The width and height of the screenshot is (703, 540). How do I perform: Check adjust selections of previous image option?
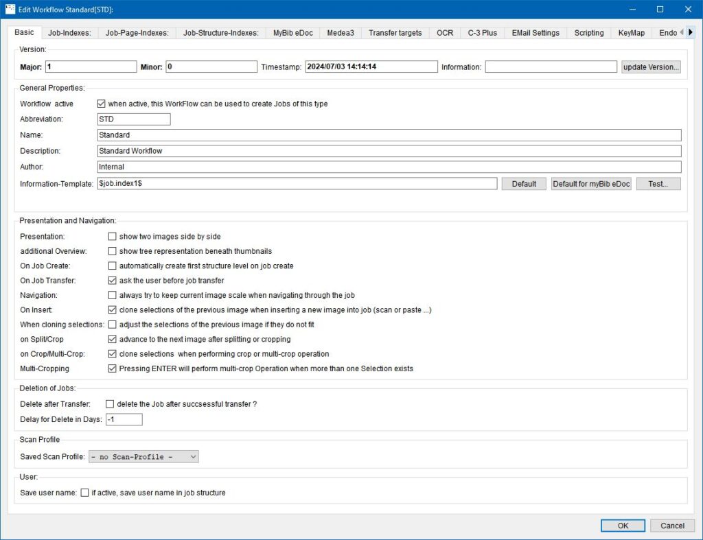[112, 325]
